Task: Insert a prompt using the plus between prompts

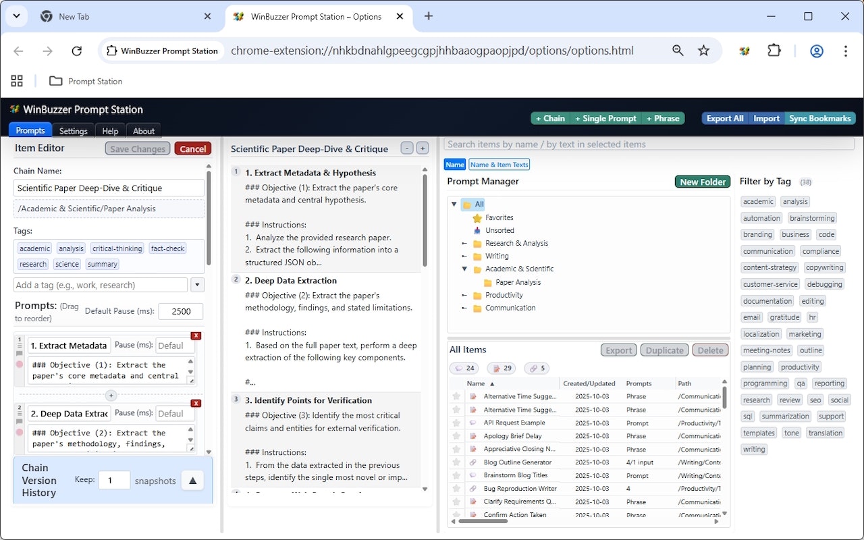Action: click(x=111, y=395)
